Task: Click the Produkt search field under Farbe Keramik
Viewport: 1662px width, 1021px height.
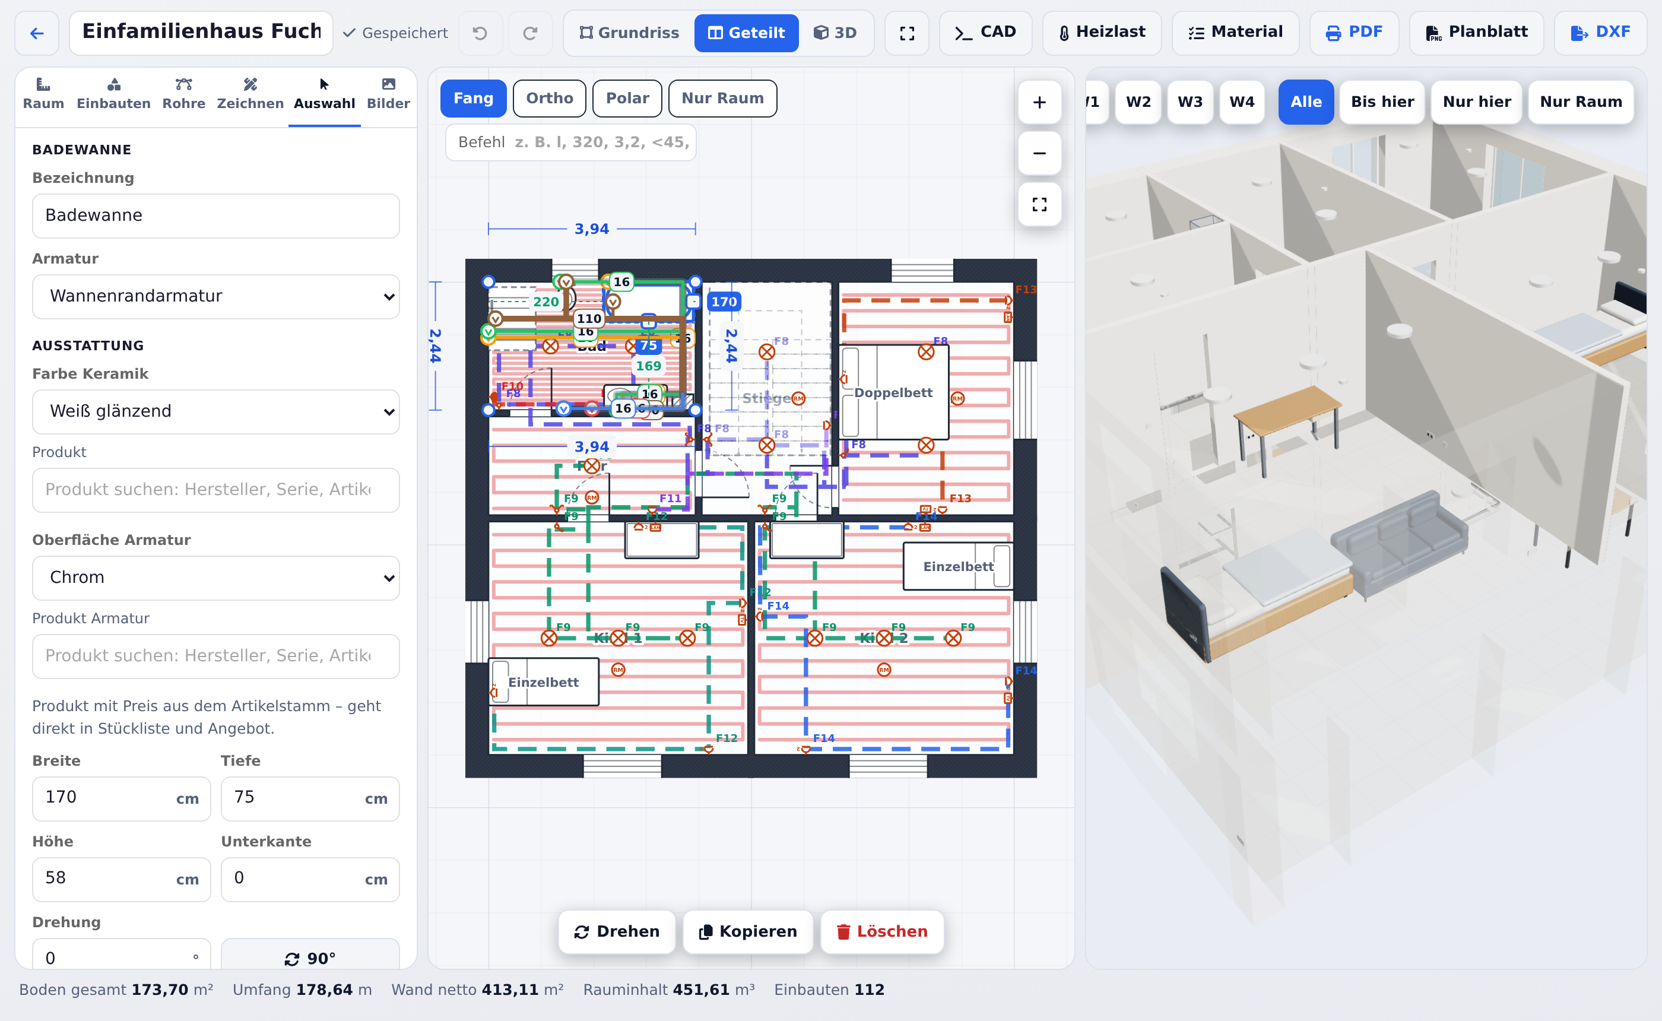Action: click(216, 490)
